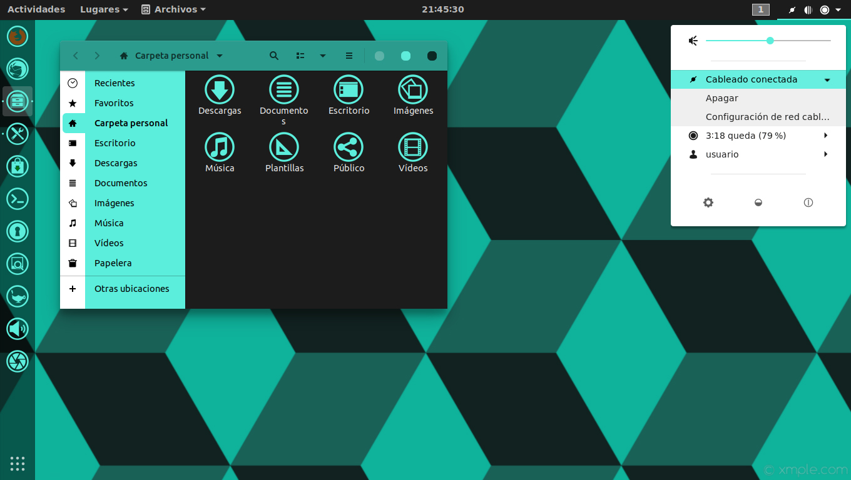Expand the usuario submenu
The width and height of the screenshot is (851, 480).
758,154
